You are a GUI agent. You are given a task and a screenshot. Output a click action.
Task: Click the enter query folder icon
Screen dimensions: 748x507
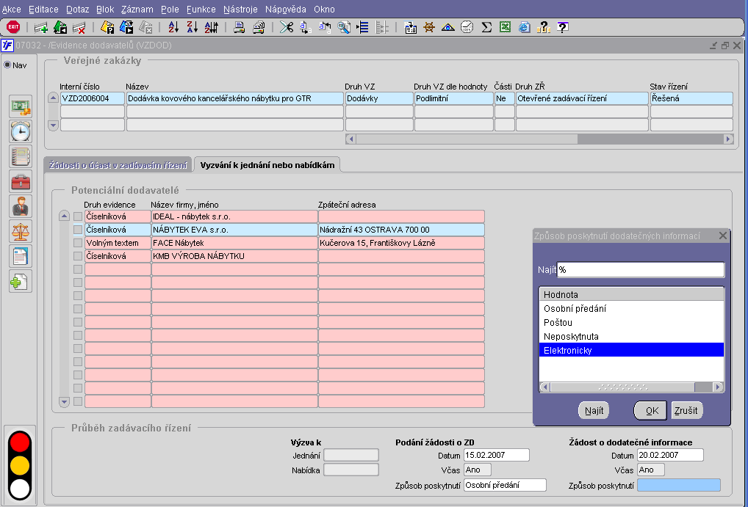[x=107, y=28]
